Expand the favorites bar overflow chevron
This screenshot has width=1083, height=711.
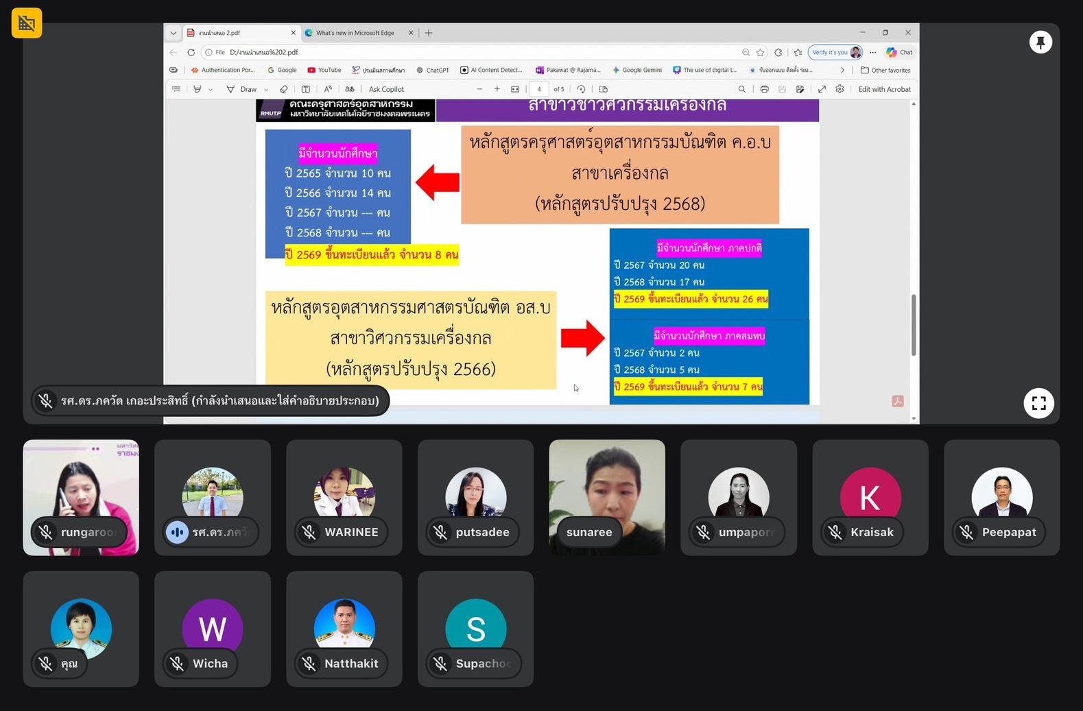842,70
